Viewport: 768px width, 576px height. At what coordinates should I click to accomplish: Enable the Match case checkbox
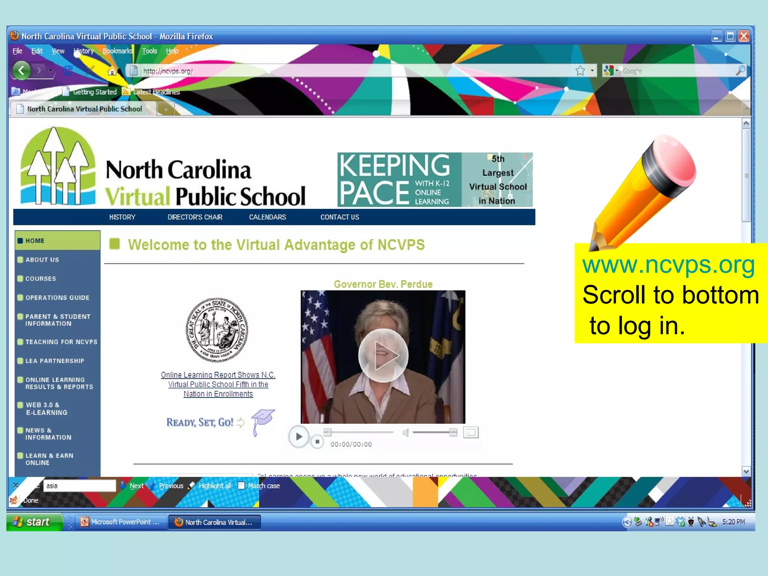(241, 486)
